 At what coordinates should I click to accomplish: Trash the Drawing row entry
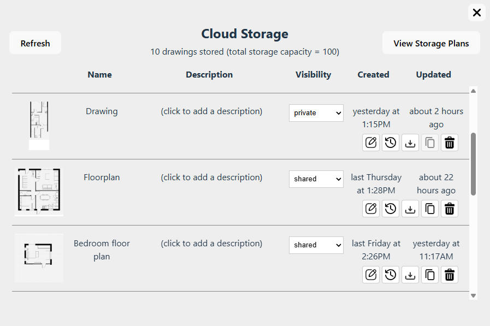(x=450, y=143)
